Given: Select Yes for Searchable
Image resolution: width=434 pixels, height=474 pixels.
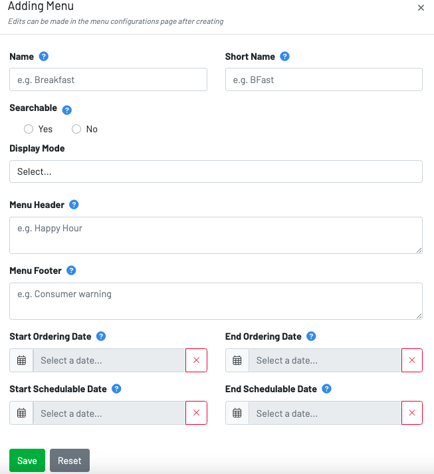Looking at the screenshot, I should (x=29, y=129).
